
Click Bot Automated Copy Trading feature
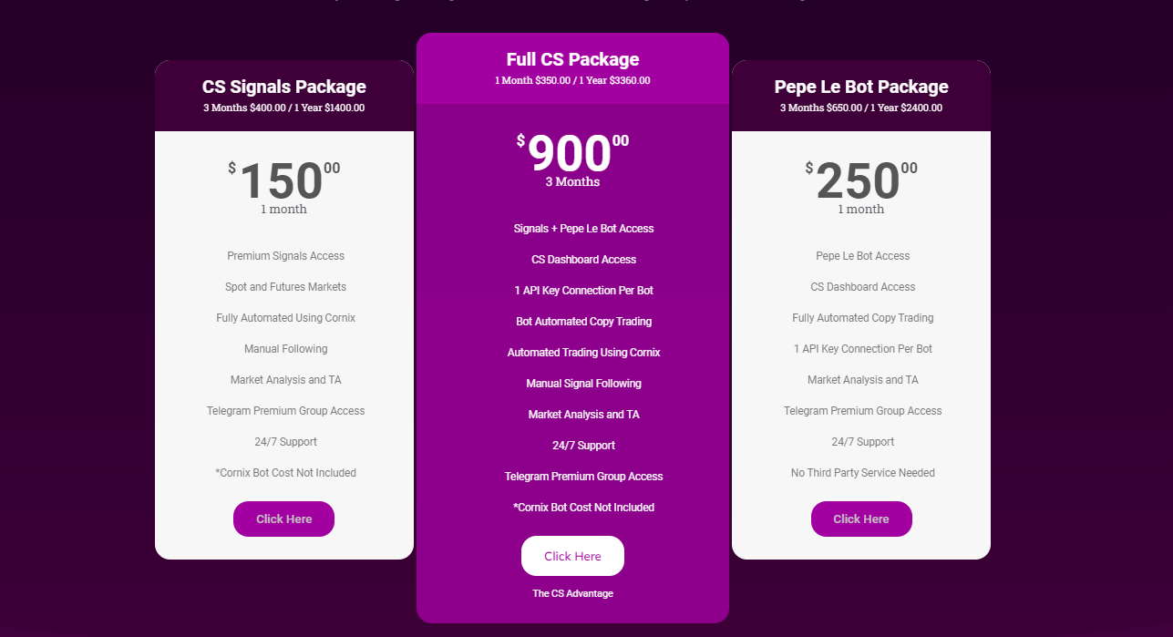(x=583, y=322)
